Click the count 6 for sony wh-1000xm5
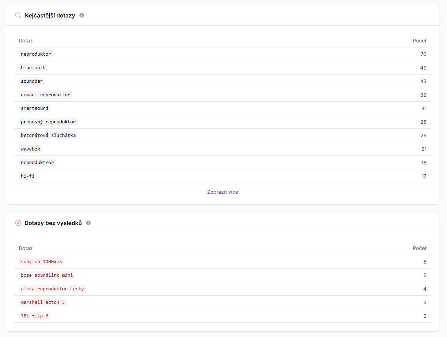 coord(425,262)
